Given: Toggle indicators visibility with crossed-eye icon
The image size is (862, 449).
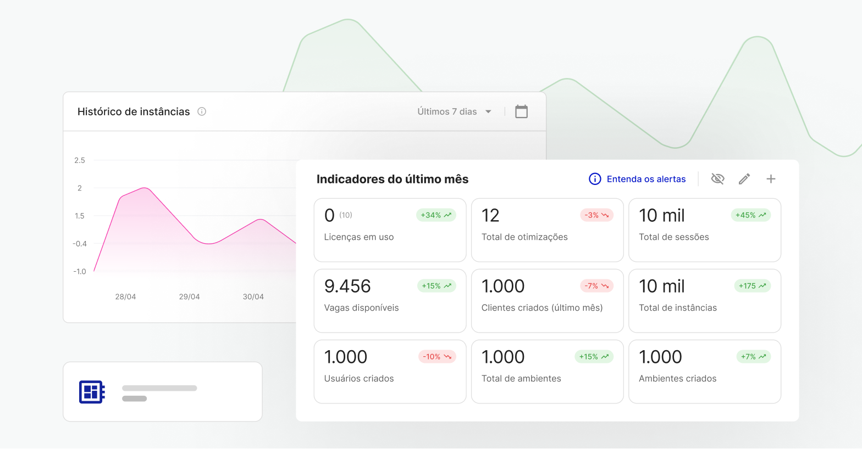Looking at the screenshot, I should (717, 179).
